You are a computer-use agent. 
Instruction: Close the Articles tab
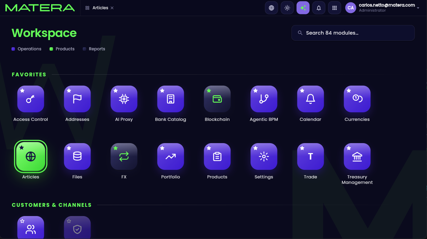[112, 8]
